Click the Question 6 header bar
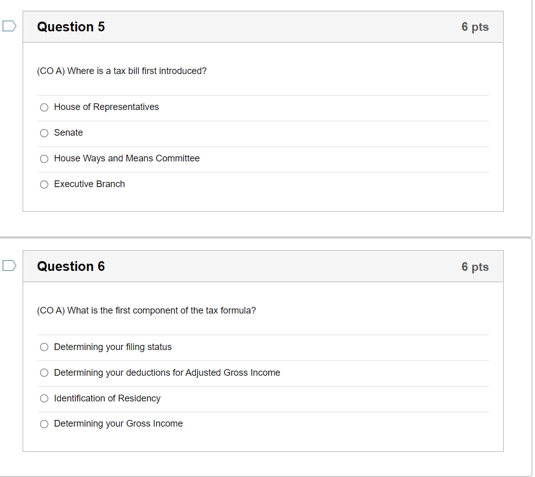535x477 pixels. pyautogui.click(x=263, y=266)
